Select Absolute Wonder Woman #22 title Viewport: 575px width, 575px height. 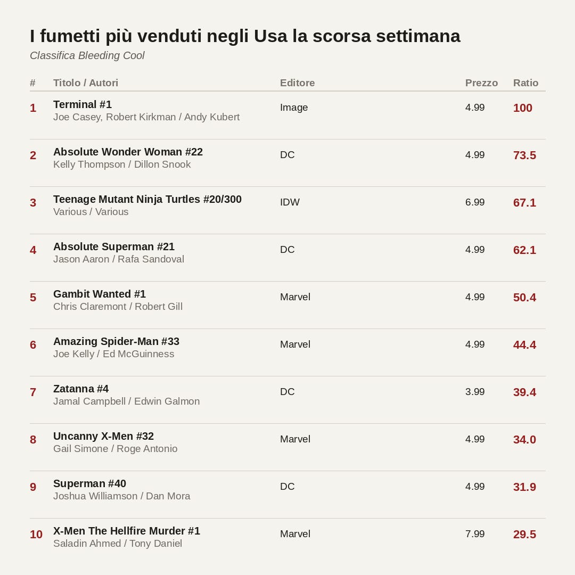128,152
